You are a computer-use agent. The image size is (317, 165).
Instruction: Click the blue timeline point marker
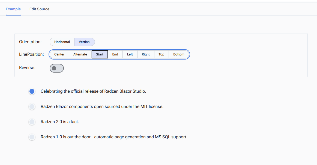click(32, 91)
